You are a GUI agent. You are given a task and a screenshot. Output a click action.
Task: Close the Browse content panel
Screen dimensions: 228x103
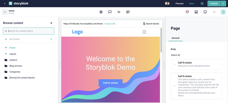click(x=51, y=23)
